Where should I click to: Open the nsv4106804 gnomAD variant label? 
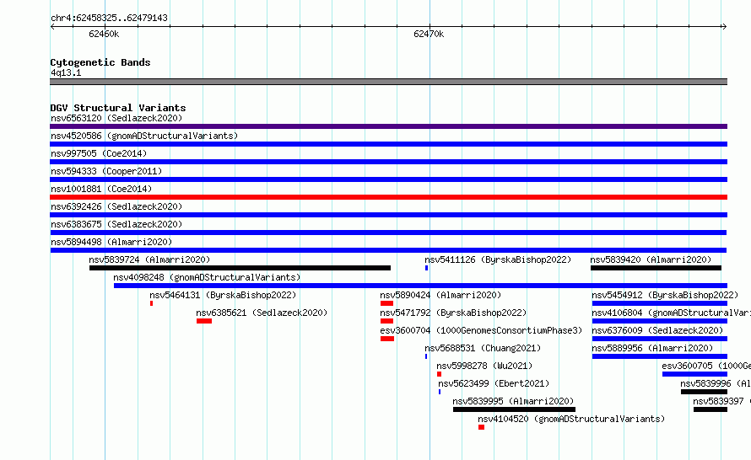point(671,313)
